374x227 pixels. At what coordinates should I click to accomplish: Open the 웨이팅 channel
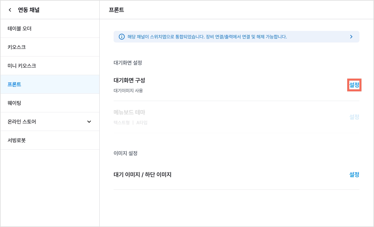click(x=50, y=103)
